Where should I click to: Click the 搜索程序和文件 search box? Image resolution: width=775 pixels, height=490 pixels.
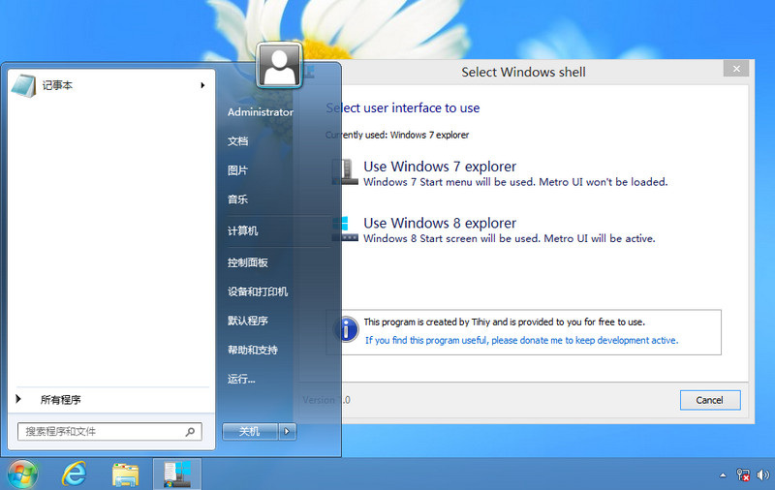(109, 432)
